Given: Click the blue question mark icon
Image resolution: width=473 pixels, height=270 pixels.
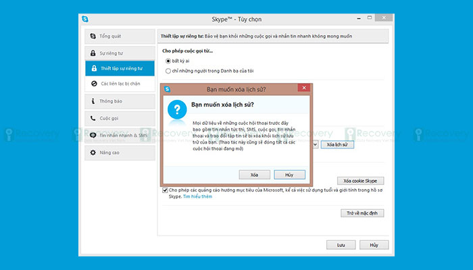Looking at the screenshot, I should point(177,109).
